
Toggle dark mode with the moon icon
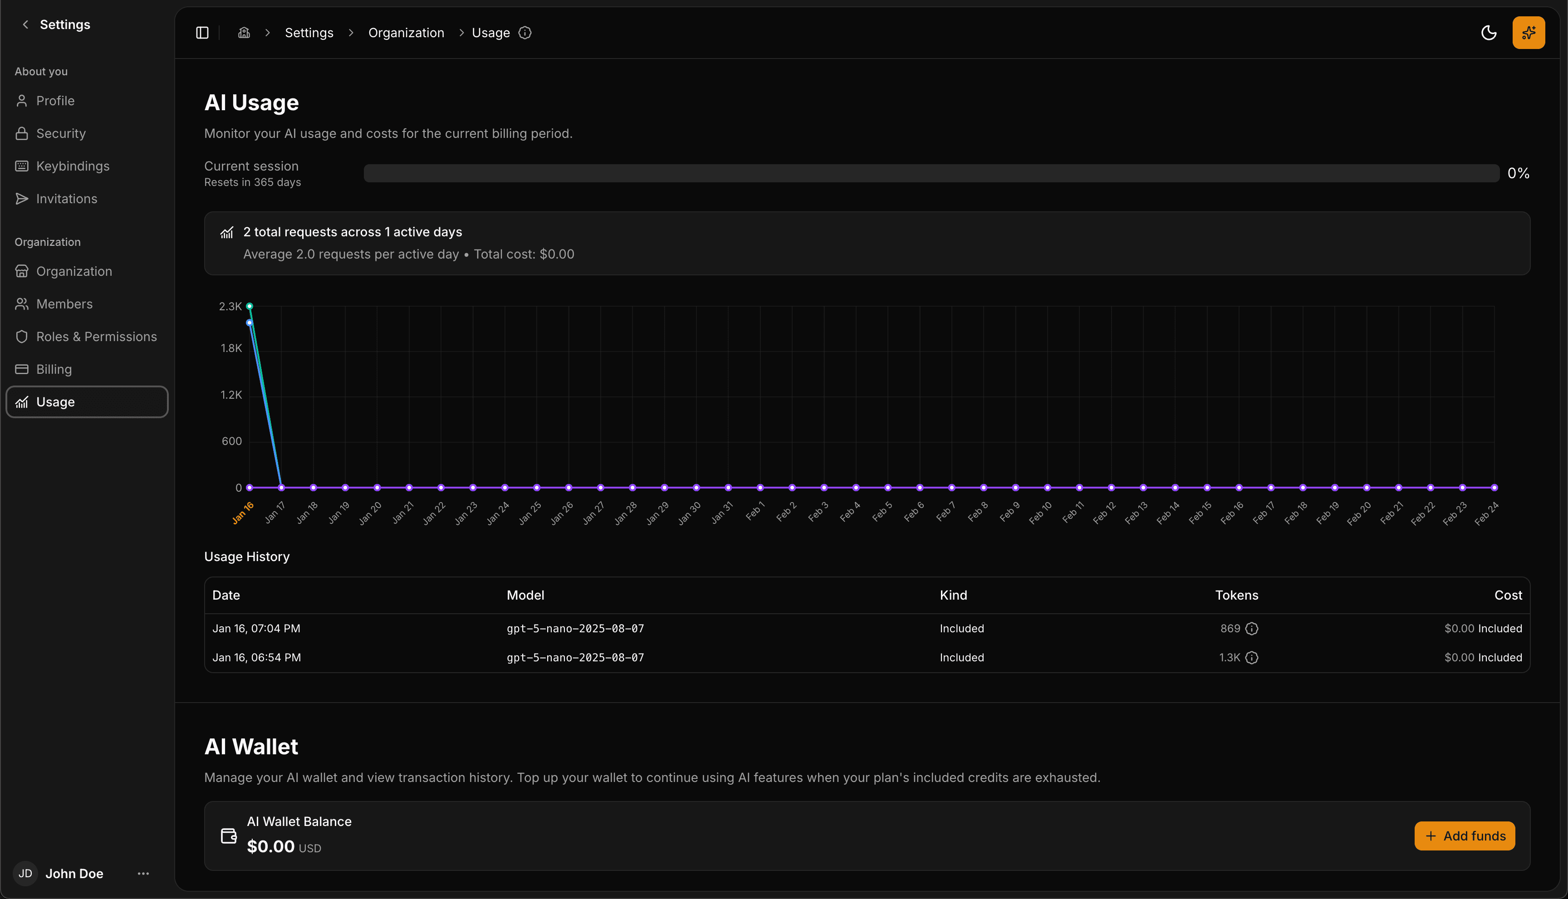[x=1489, y=32]
